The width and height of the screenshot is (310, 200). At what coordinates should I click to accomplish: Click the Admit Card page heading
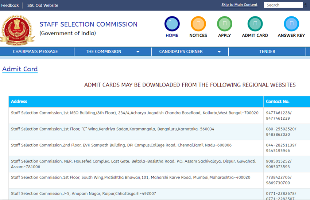(20, 69)
